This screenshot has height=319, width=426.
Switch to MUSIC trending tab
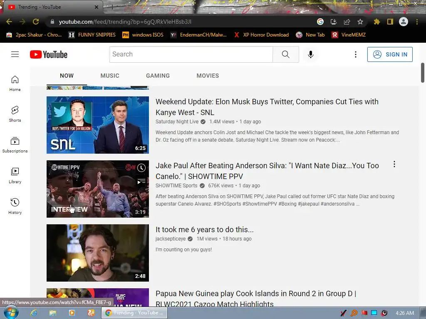(110, 76)
